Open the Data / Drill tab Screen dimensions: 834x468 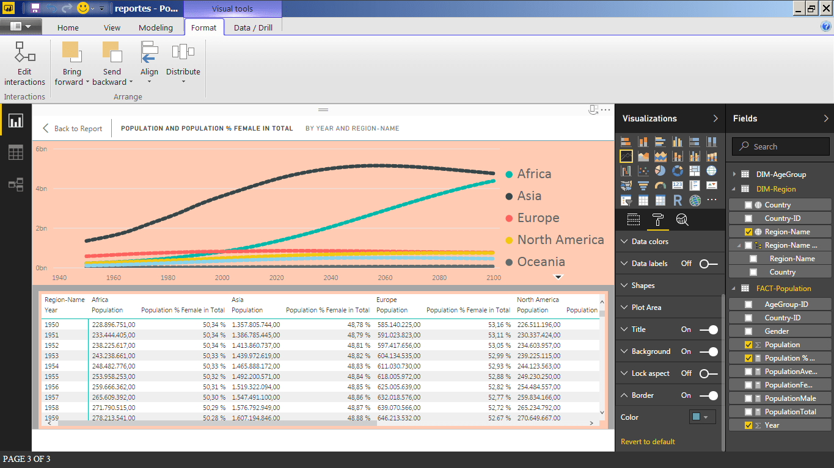(253, 27)
